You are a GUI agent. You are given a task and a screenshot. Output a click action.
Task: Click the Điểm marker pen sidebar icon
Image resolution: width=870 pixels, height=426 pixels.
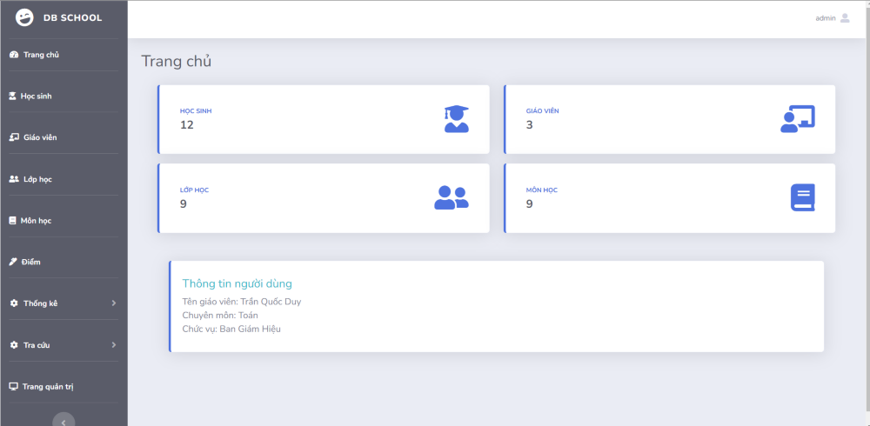[x=13, y=262]
